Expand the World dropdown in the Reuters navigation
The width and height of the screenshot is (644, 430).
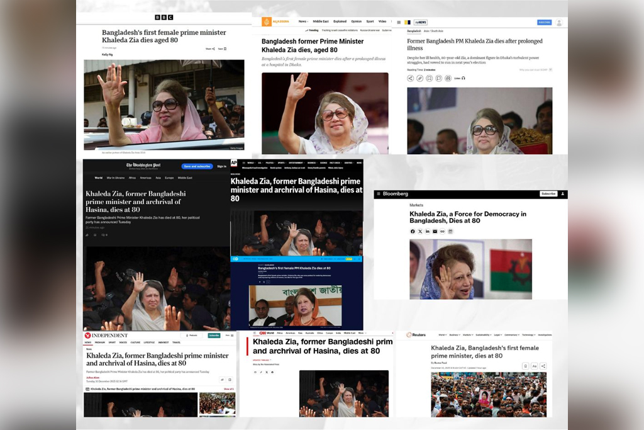[441, 335]
